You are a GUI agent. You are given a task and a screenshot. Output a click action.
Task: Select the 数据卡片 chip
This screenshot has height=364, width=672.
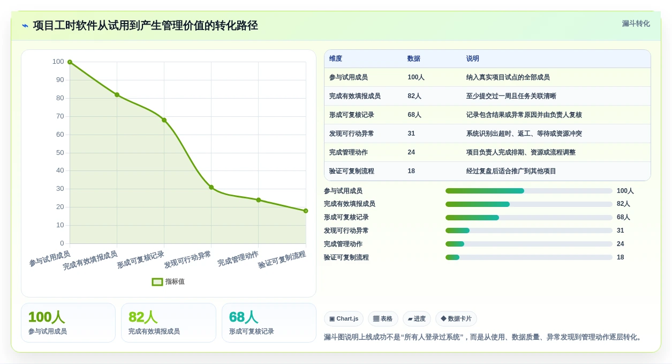(x=456, y=318)
